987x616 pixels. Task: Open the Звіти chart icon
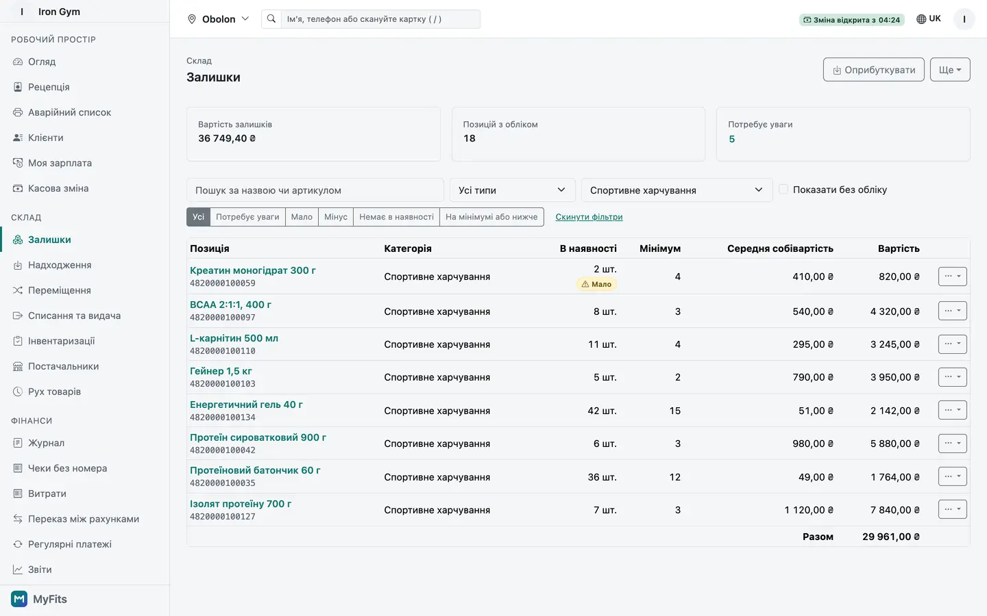[18, 569]
